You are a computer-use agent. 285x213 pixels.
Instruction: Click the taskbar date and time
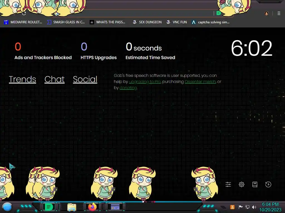[x=270, y=207]
